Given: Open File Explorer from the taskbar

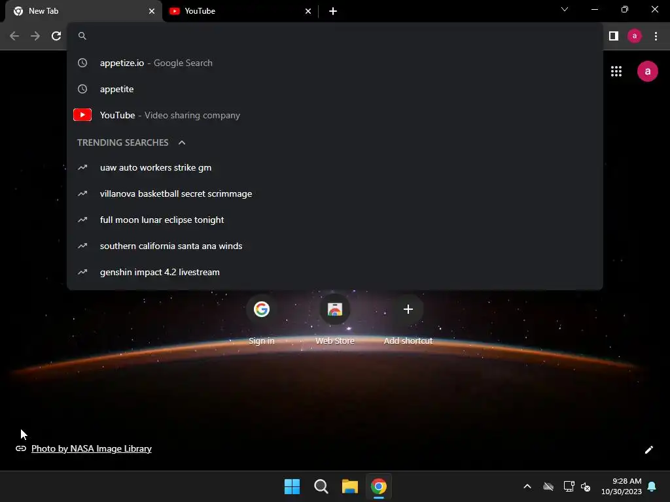Looking at the screenshot, I should coord(349,486).
